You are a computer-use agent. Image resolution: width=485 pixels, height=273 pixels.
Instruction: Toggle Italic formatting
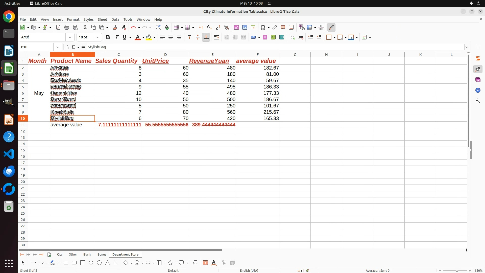(116, 37)
